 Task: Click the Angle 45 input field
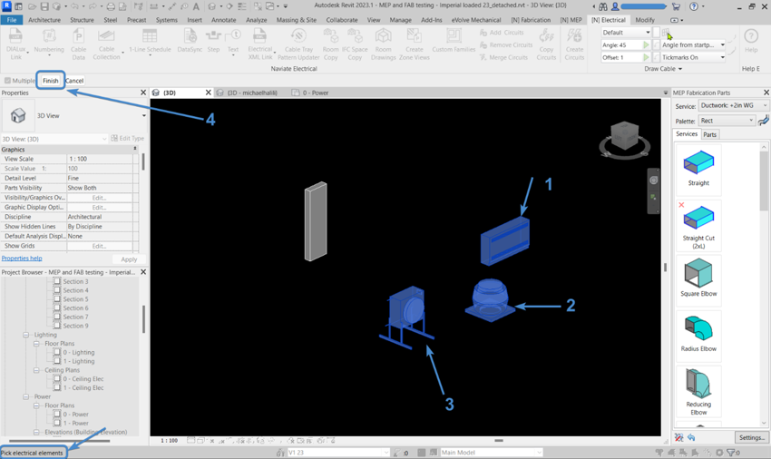621,44
